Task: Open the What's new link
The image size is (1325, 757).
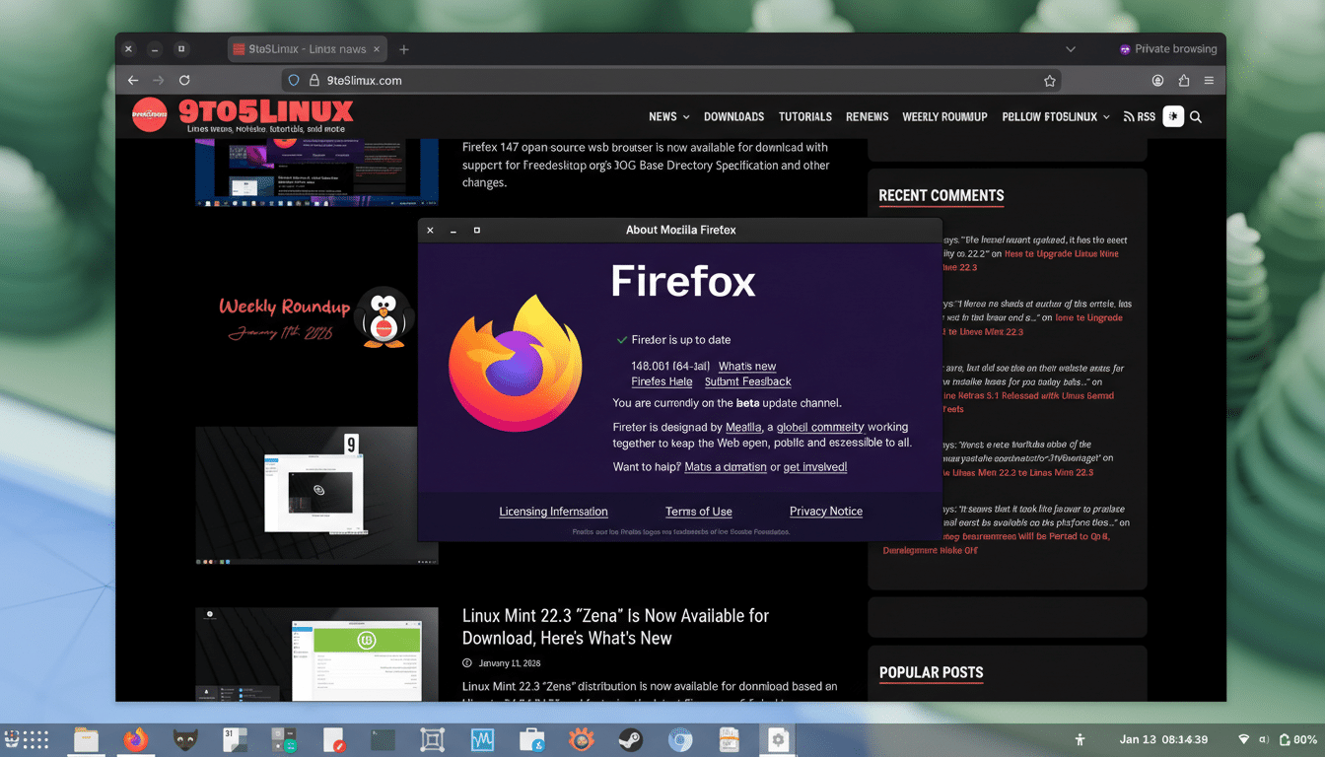Action: tap(747, 366)
